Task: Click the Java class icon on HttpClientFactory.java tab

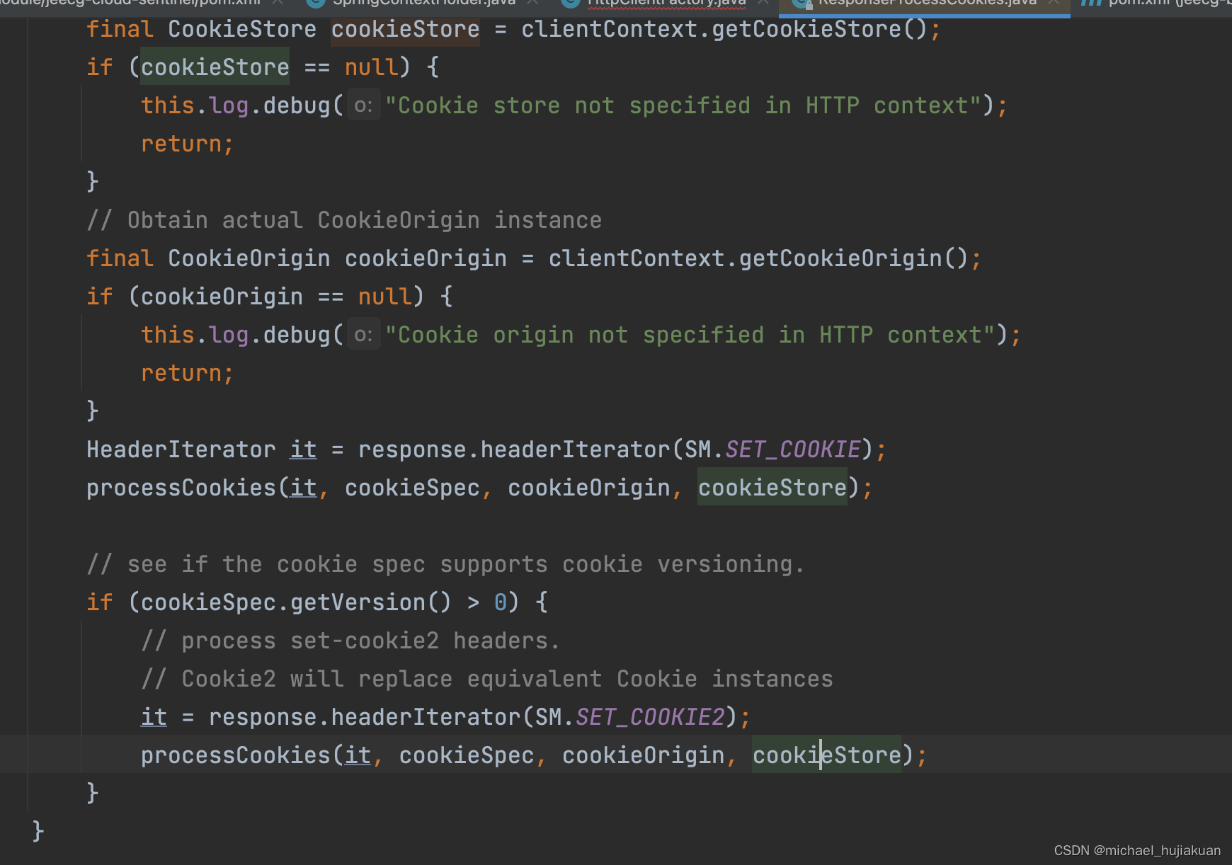Action: point(571,3)
